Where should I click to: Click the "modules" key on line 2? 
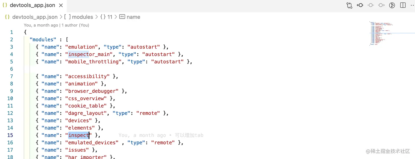coord(43,40)
